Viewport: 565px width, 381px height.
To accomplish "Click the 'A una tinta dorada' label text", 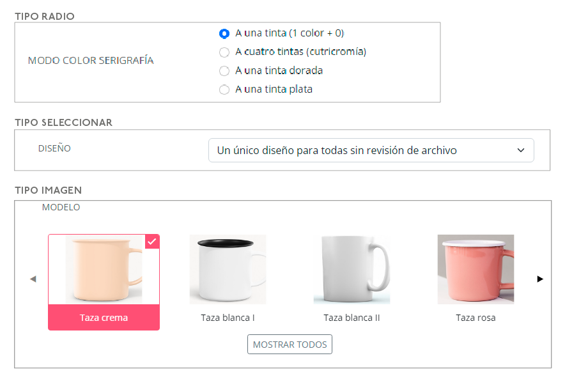I will [x=279, y=71].
